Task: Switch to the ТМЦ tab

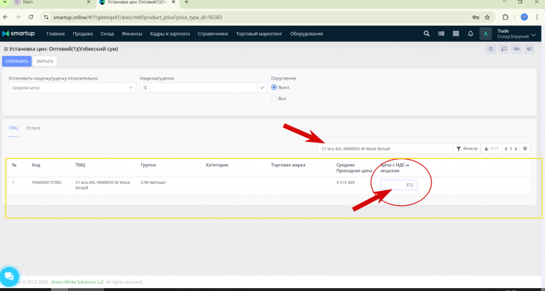Action: [x=13, y=128]
